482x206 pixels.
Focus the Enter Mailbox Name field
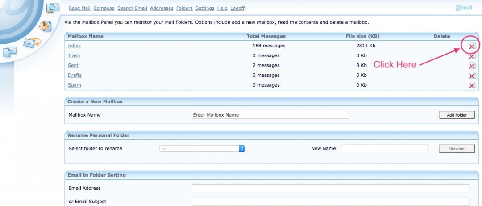[x=270, y=115]
